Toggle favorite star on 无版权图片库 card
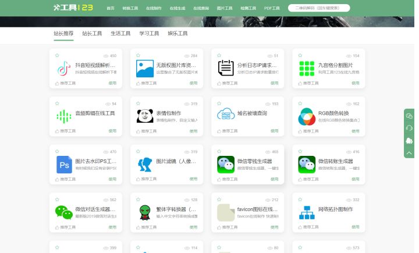Screen dimensions: 419x253 [x=138, y=56]
